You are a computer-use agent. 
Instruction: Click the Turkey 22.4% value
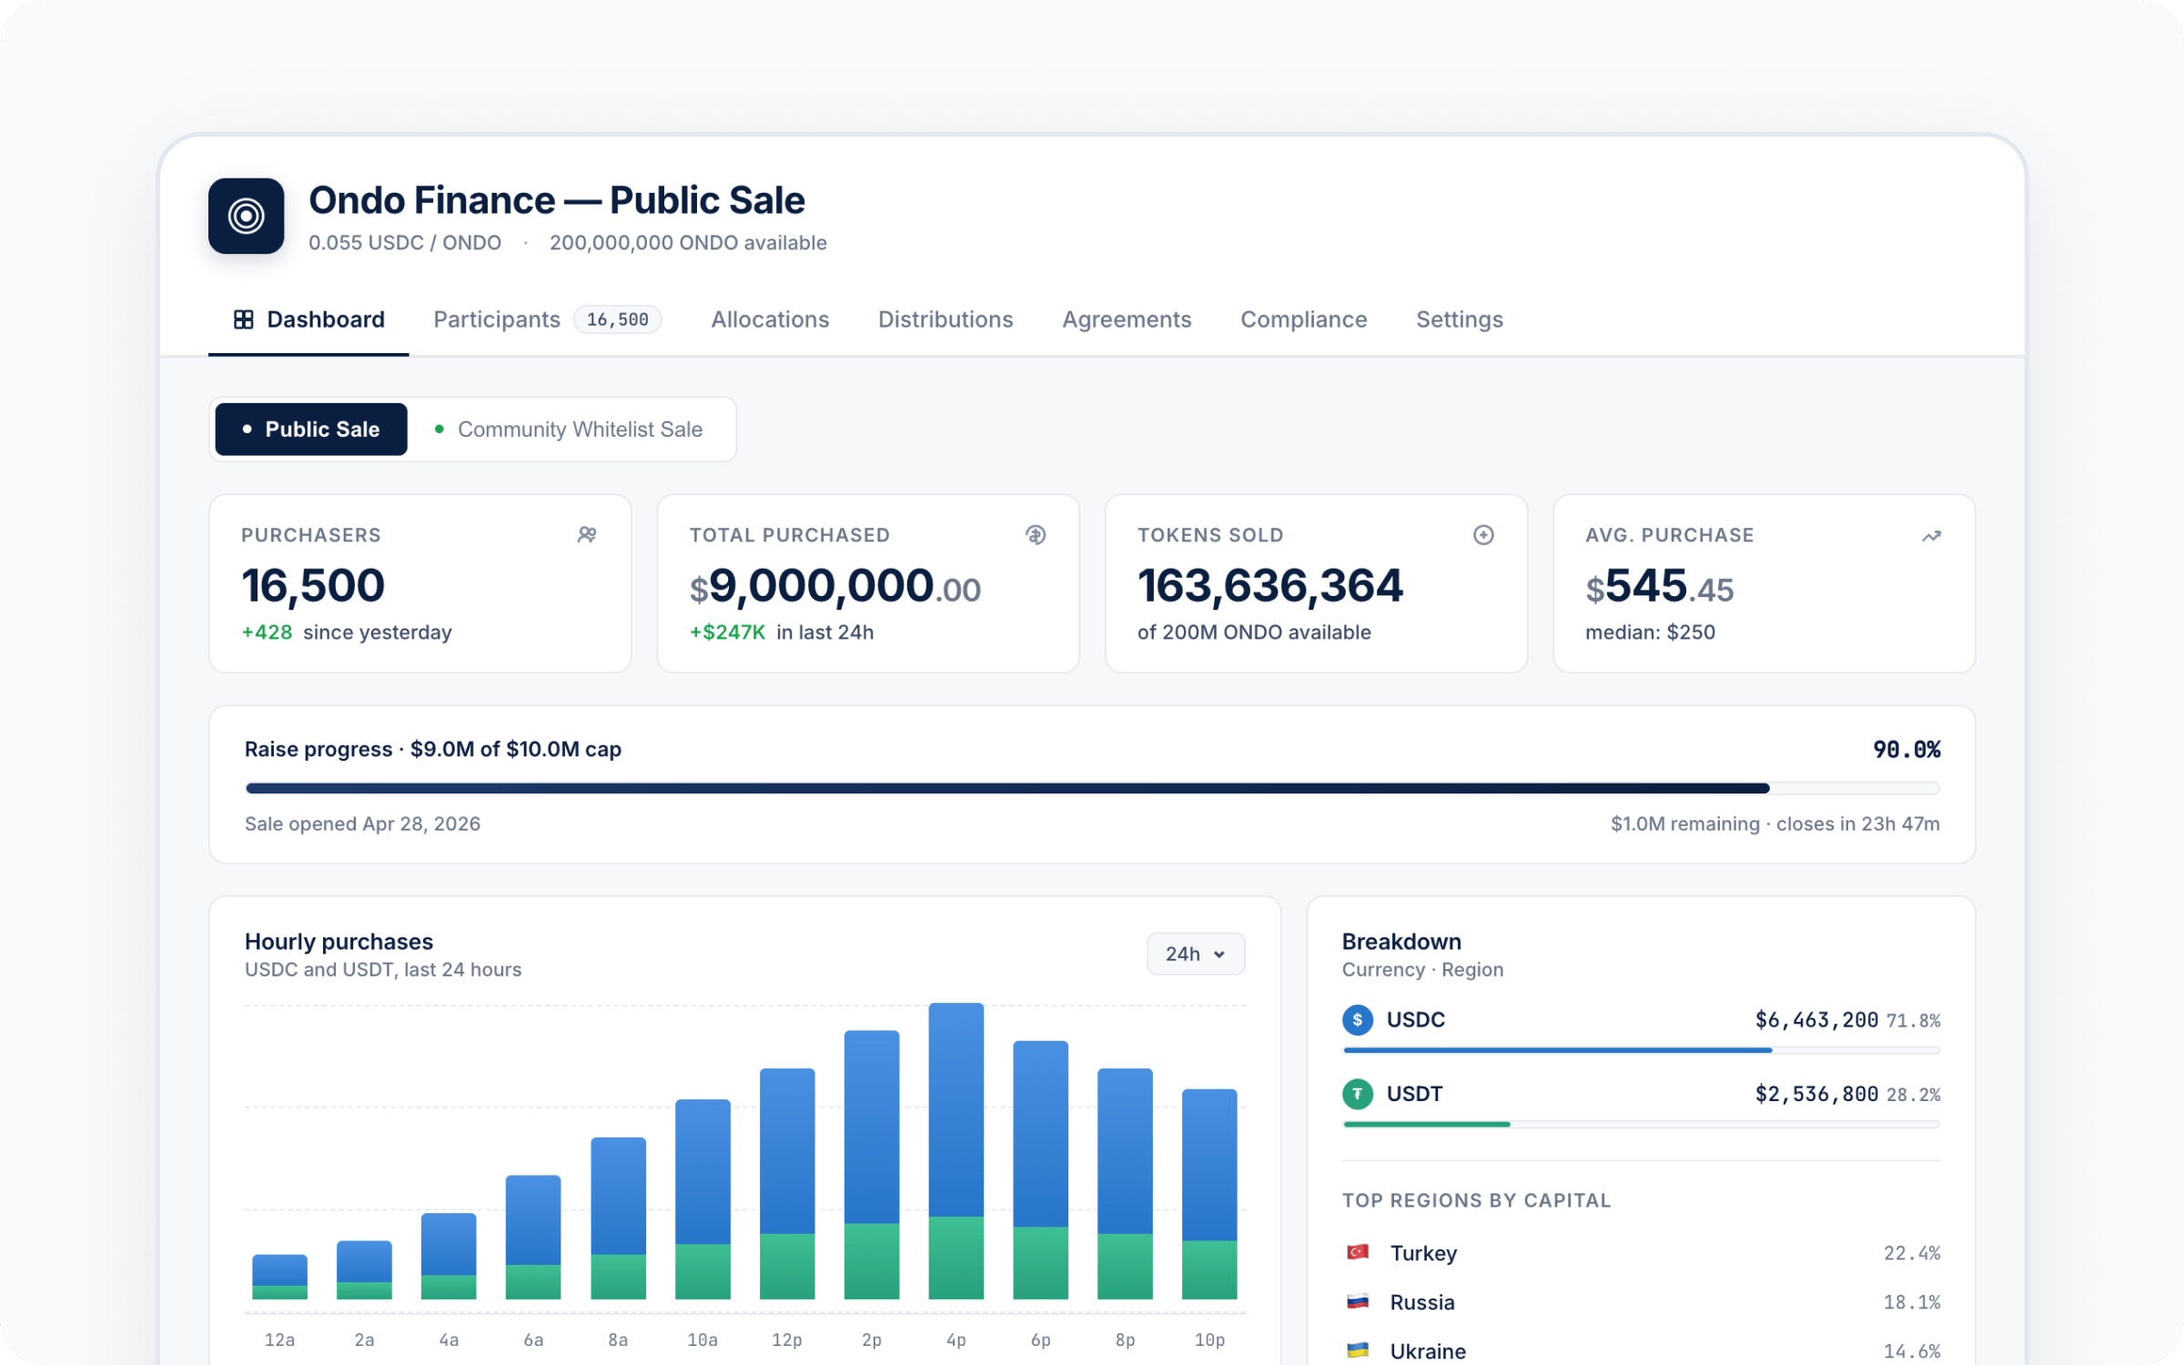point(1912,1253)
